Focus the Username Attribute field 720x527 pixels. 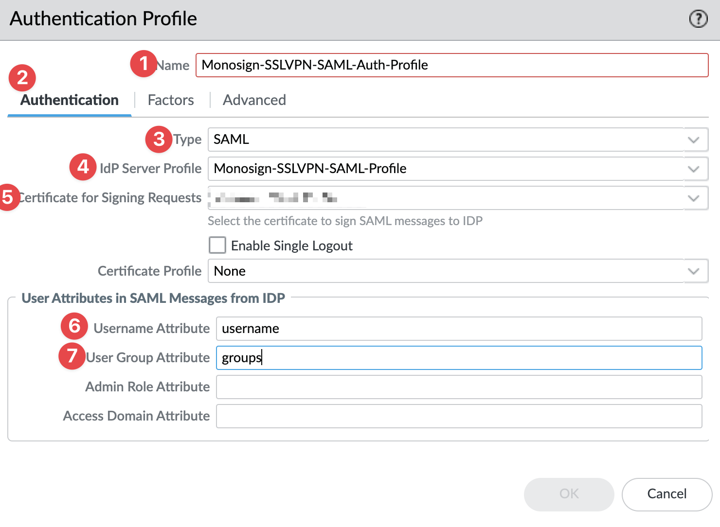point(459,329)
